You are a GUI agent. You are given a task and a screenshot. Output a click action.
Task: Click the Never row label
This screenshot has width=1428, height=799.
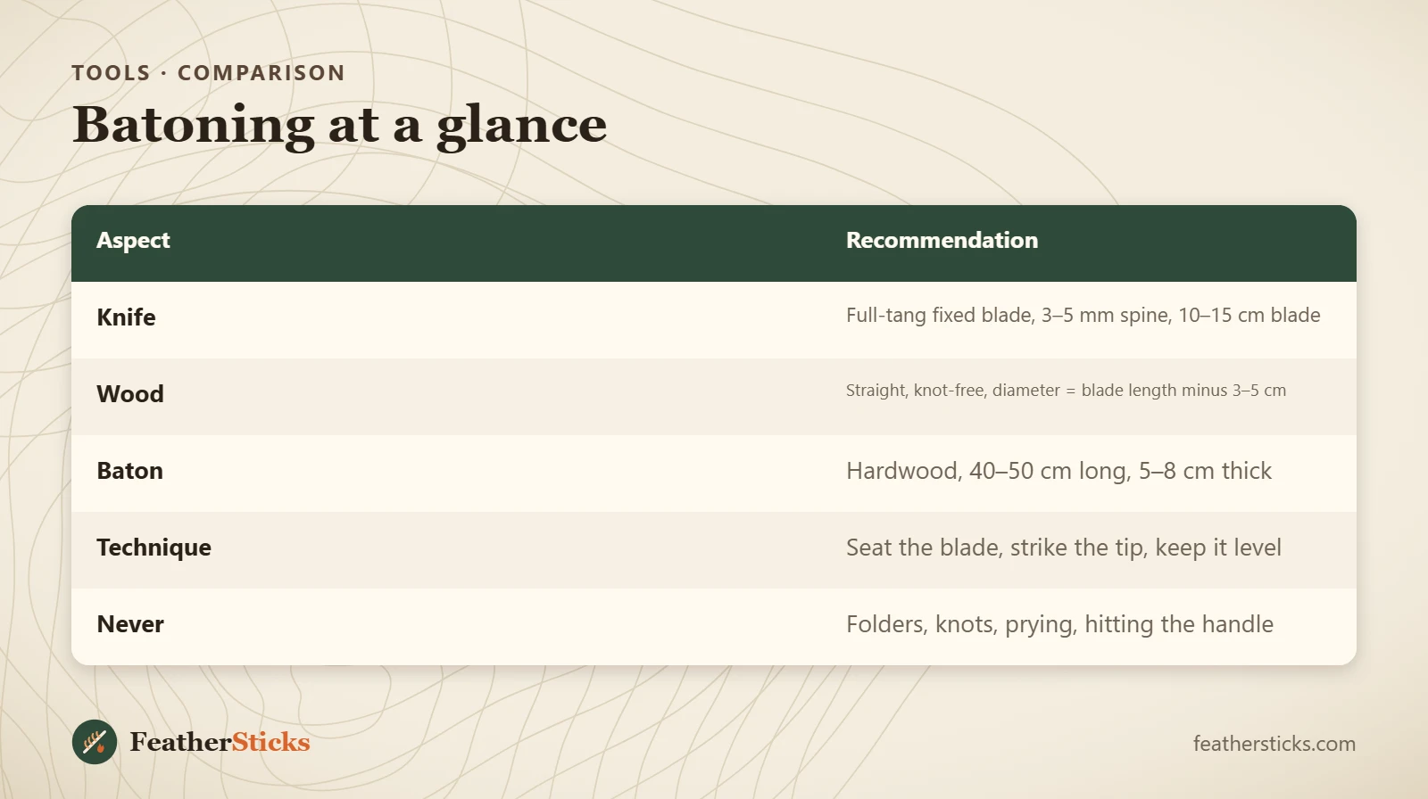point(130,624)
